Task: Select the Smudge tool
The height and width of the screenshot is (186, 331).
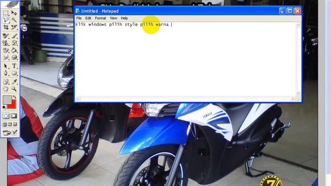Action: tap(6, 57)
